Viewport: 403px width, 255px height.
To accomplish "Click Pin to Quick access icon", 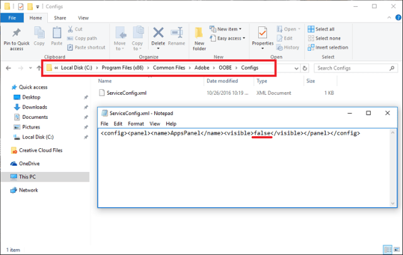I will [16, 33].
